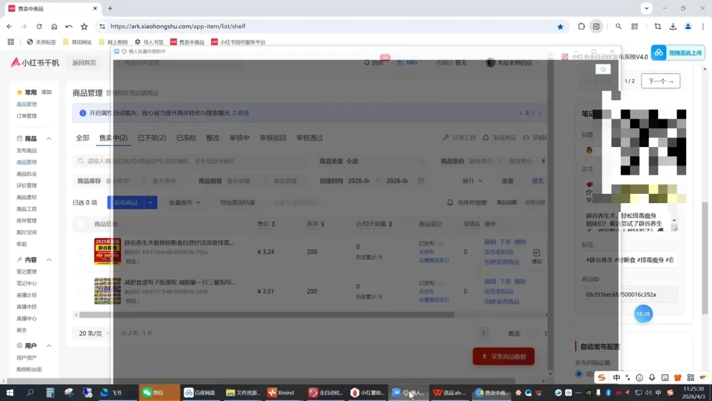
Task: Sort the table by 售价 column
Action: [266, 224]
